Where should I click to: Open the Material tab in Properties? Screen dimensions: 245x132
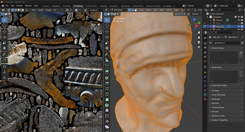[x=205, y=99]
